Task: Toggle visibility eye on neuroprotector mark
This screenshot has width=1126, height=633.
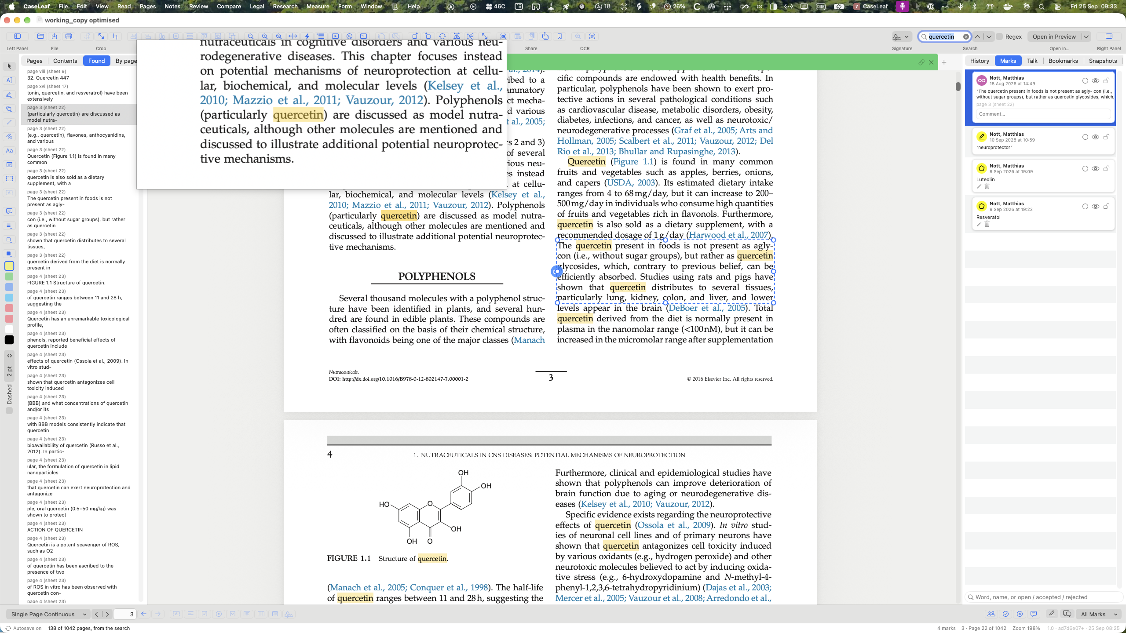Action: (1096, 137)
